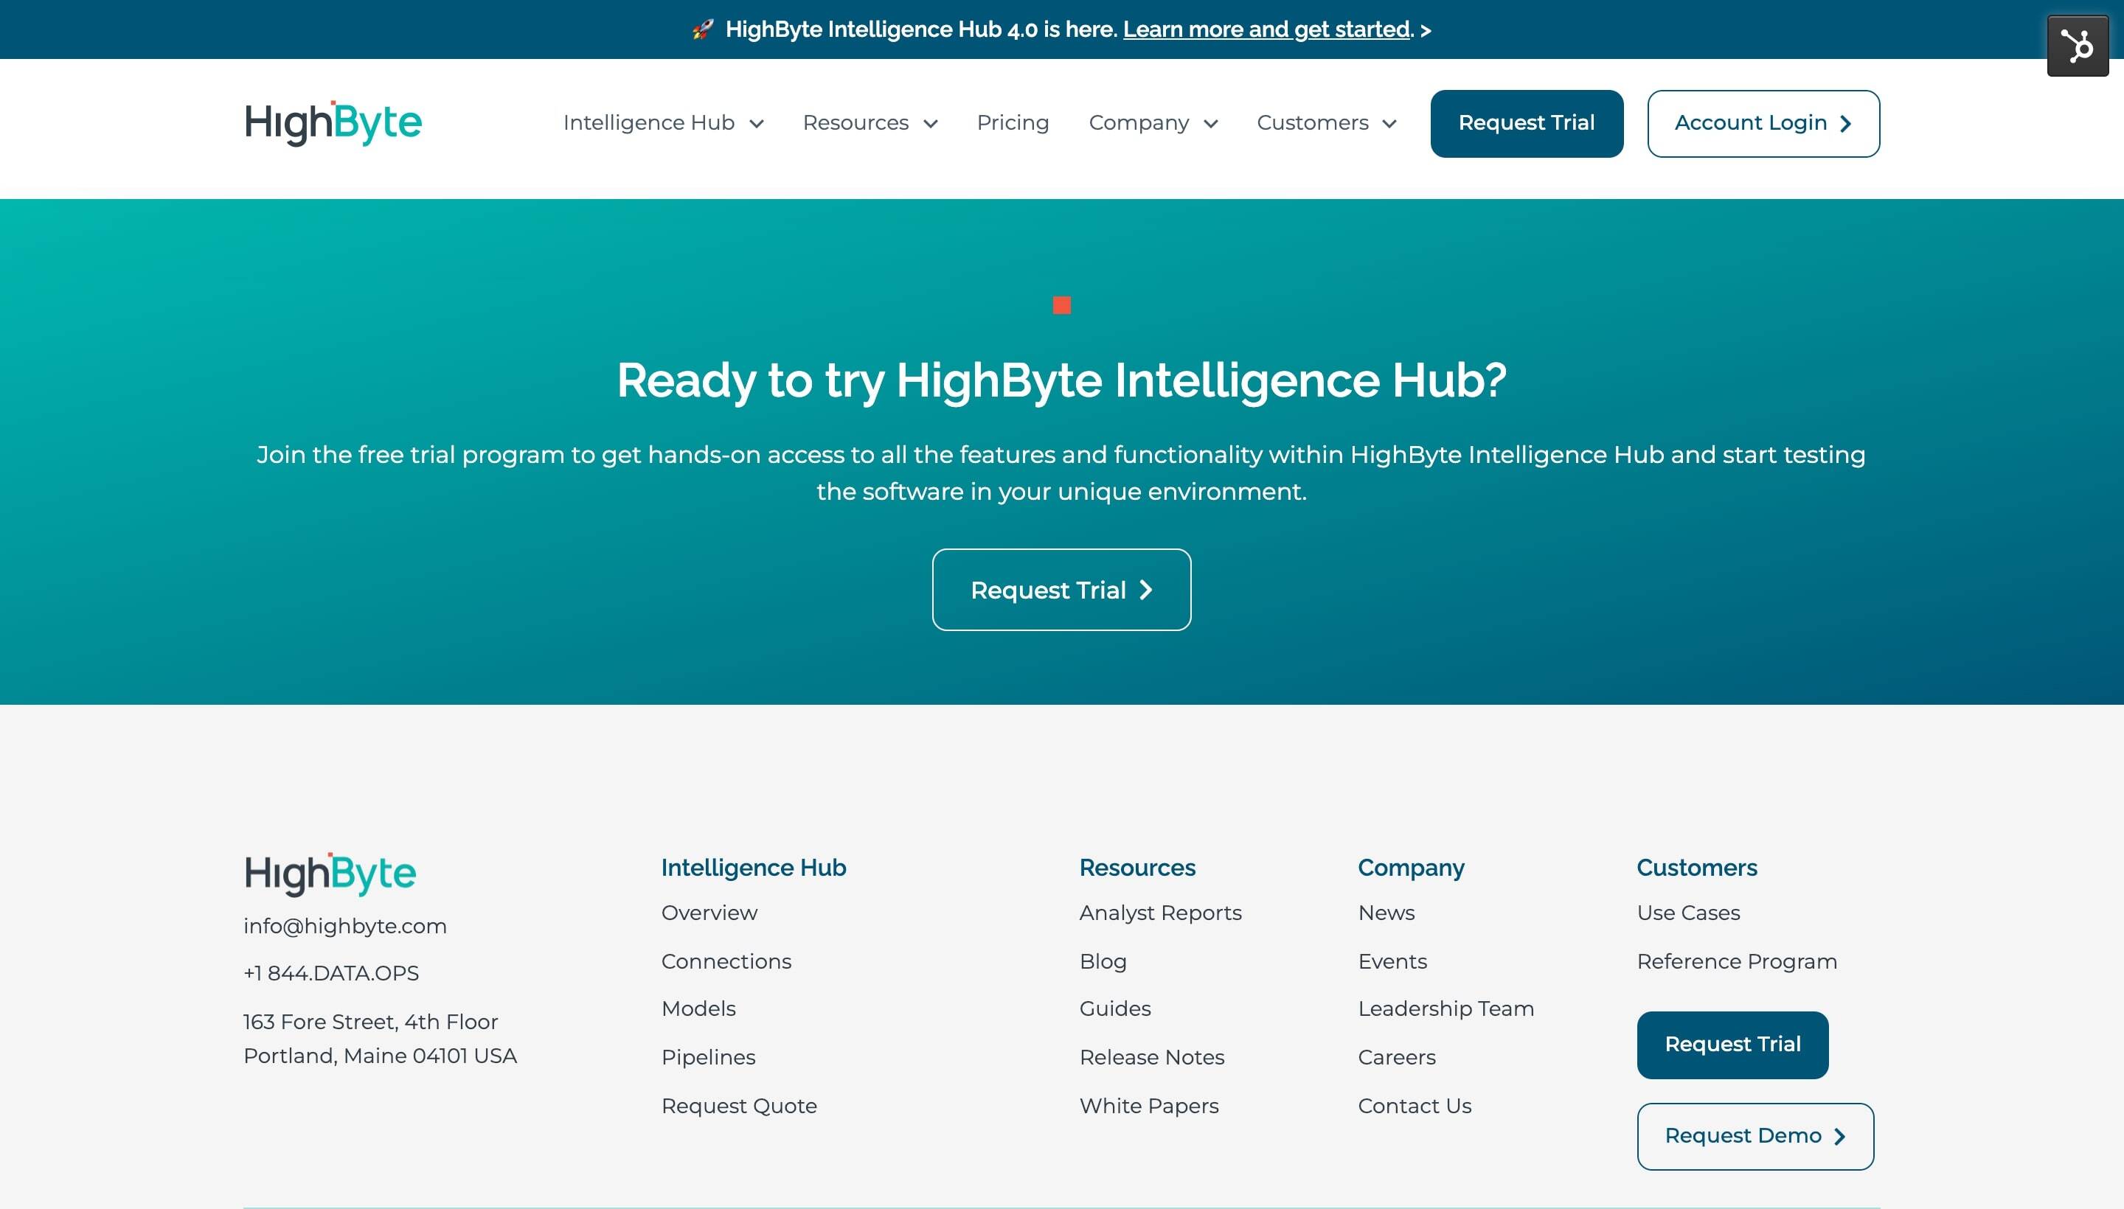Open the Release Notes link
This screenshot has width=2124, height=1209.
tap(1151, 1057)
